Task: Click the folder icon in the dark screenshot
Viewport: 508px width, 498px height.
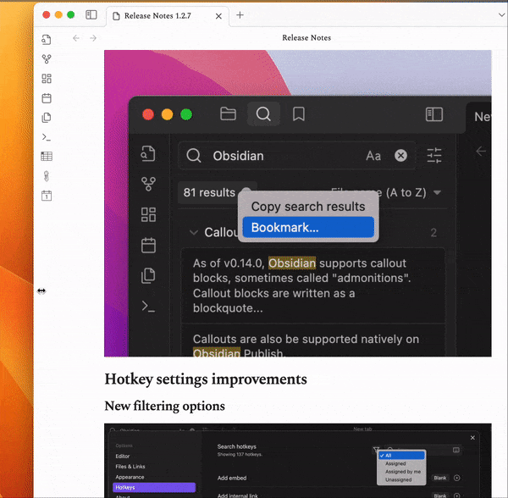Action: (x=228, y=114)
